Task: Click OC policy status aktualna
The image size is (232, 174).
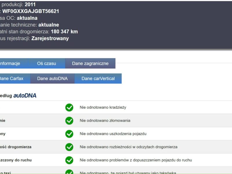Action: click(x=27, y=18)
